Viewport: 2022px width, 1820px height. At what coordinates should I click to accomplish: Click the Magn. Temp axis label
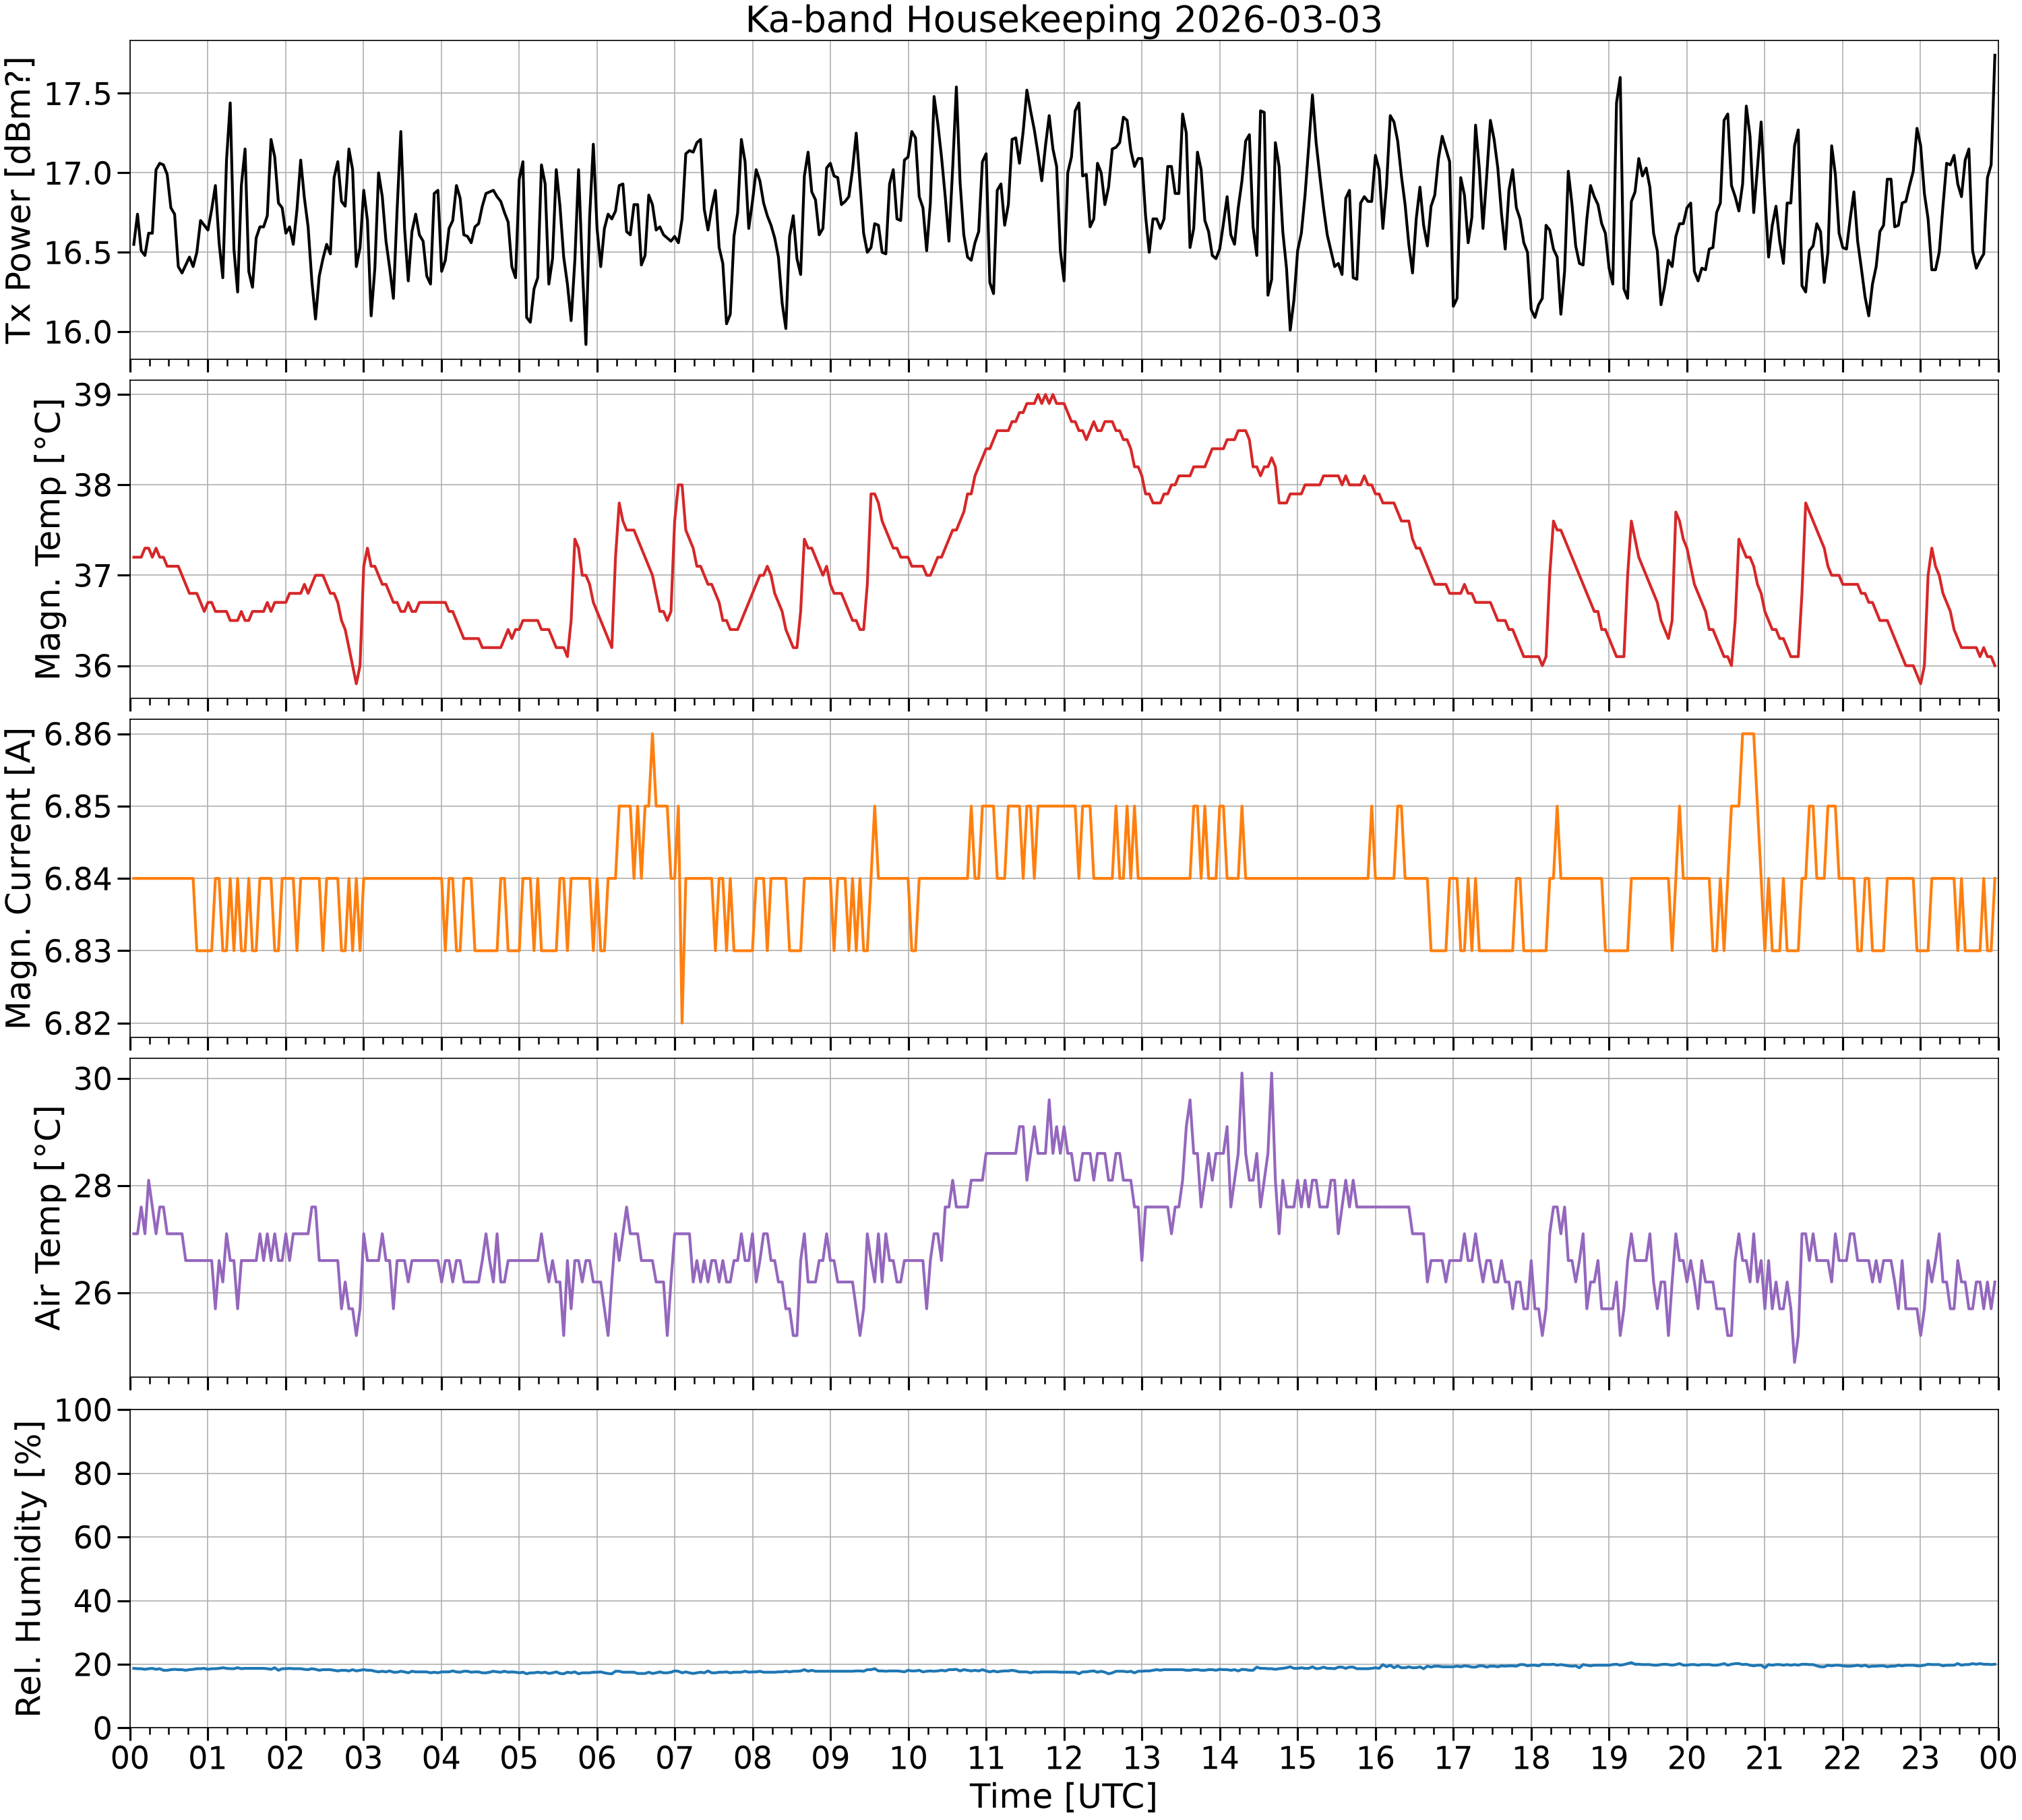click(x=48, y=539)
